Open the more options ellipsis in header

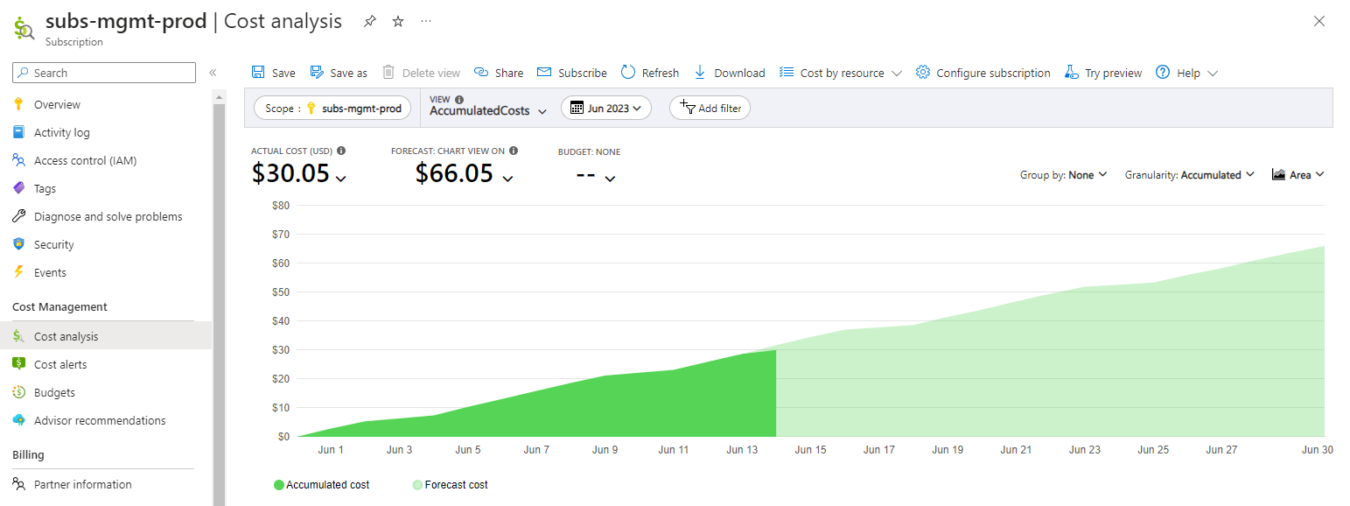(426, 21)
